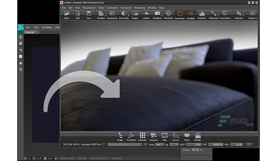Screen dimensions: 278x161
Task: Click the Fullscreen arrows icon
Action: [x=213, y=14]
